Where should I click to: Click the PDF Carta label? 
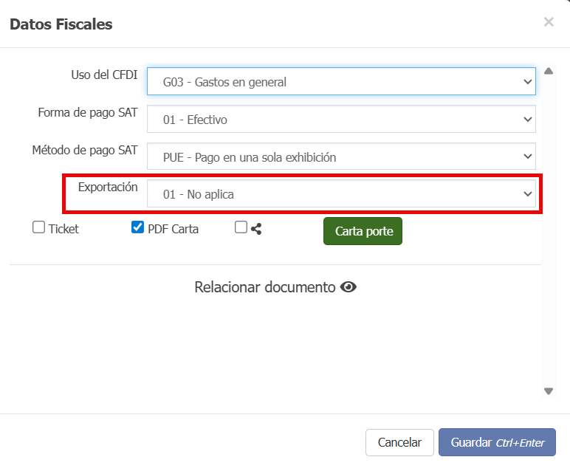[173, 229]
